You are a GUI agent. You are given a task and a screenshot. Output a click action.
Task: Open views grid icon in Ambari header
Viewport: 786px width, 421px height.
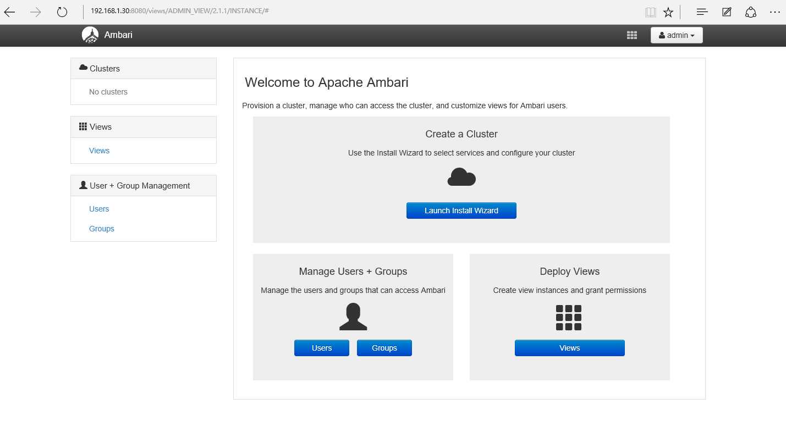tap(632, 35)
